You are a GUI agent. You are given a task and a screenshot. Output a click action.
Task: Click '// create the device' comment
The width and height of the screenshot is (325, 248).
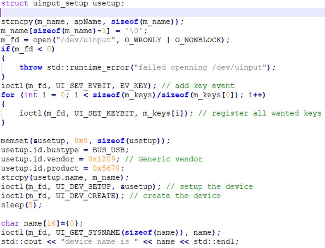click(175, 196)
